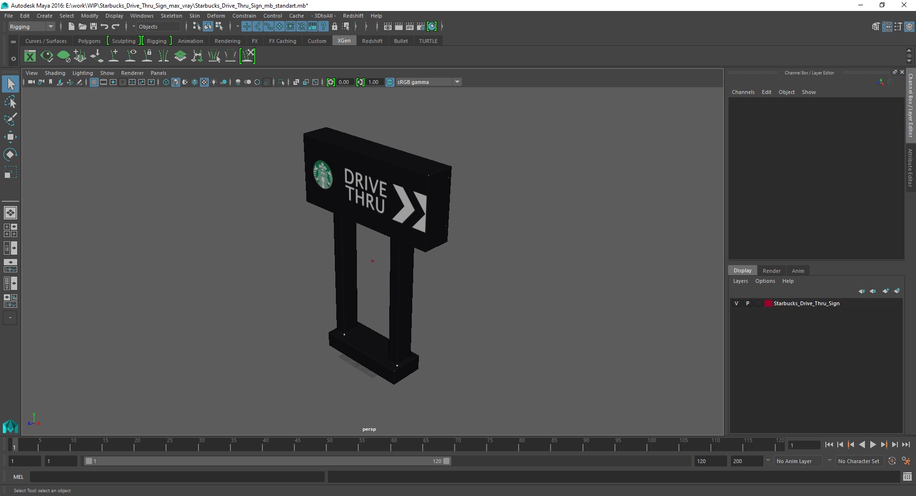Create new scene file icon
Image resolution: width=916 pixels, height=496 pixels.
pyautogui.click(x=71, y=27)
